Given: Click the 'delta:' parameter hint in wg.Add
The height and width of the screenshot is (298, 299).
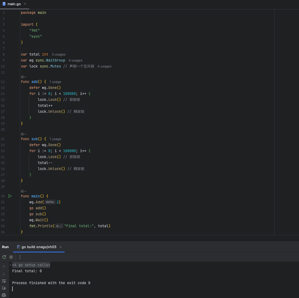Looking at the screenshot, I should tap(50, 202).
